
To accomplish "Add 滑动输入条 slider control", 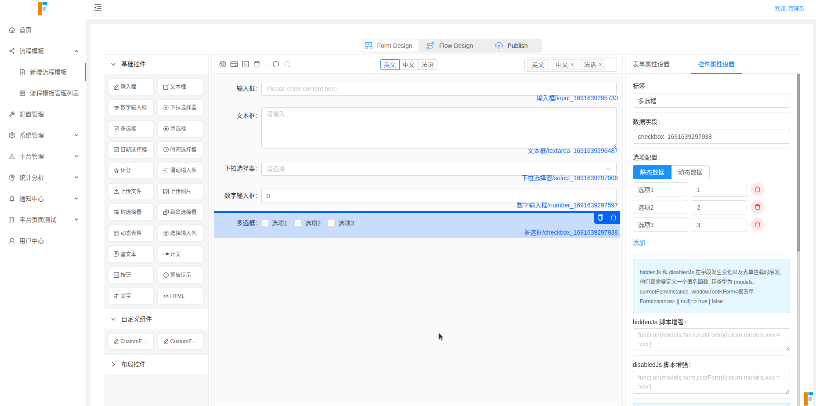I will pyautogui.click(x=181, y=170).
